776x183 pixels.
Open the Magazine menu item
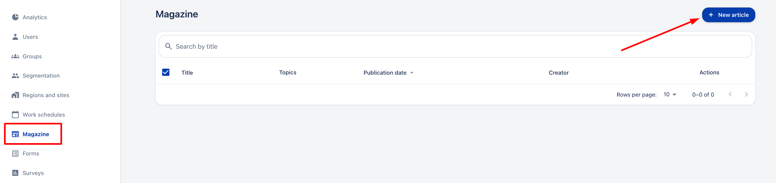35,134
